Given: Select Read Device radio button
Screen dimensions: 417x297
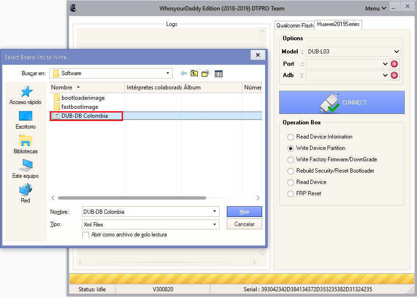Looking at the screenshot, I should click(x=291, y=182).
